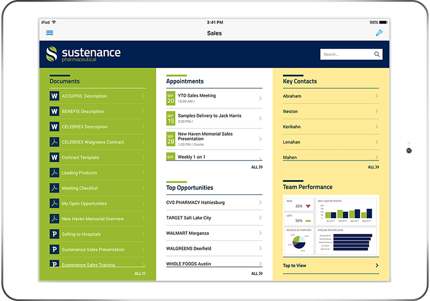The width and height of the screenshot is (430, 301).
Task: Expand chevron for Contract Template row
Action: pos(143,157)
